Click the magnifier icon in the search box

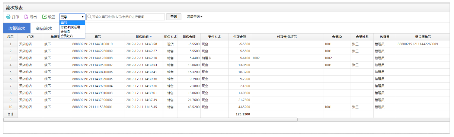point(89,17)
